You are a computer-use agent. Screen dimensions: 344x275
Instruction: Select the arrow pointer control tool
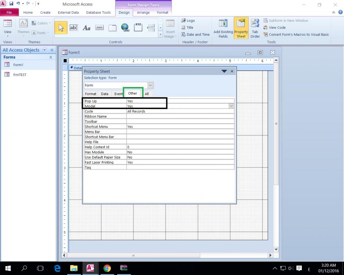click(61, 28)
